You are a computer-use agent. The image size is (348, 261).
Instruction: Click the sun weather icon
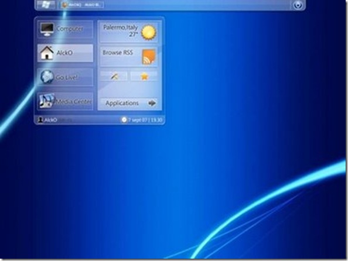pyautogui.click(x=149, y=33)
